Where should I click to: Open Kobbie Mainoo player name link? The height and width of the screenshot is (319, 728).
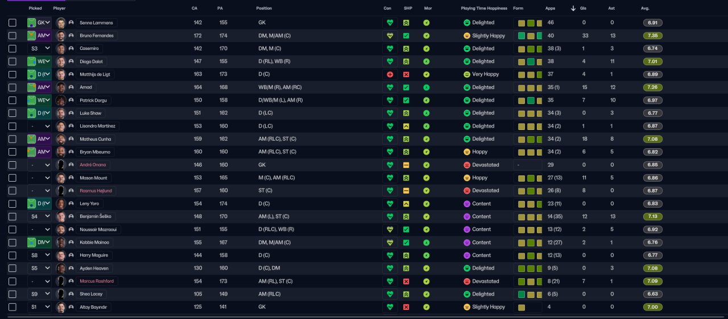[94, 242]
